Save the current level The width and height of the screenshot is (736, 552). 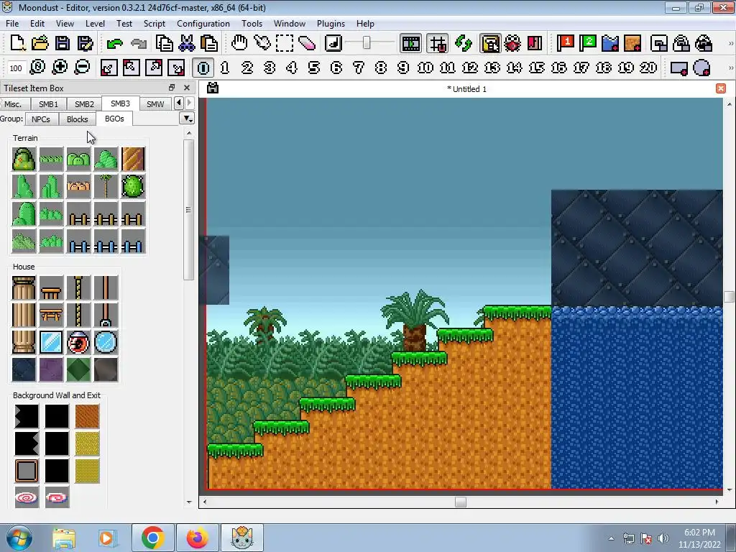click(63, 43)
